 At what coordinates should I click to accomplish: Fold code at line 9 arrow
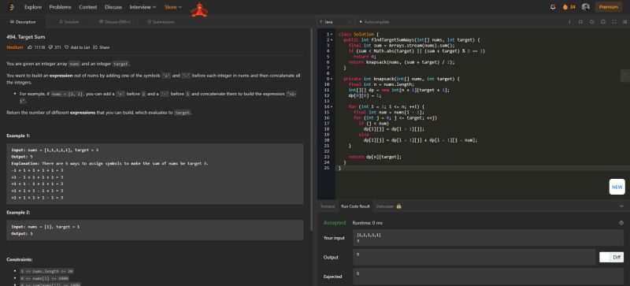pyautogui.click(x=332, y=79)
